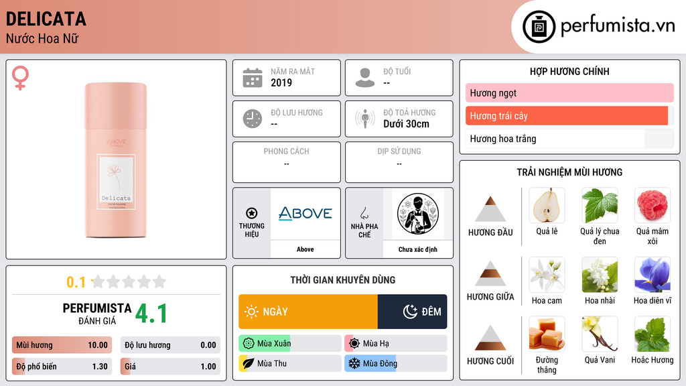The width and height of the screenshot is (686, 386).
Task: Click the Above brand name caption
Action: [x=305, y=249]
